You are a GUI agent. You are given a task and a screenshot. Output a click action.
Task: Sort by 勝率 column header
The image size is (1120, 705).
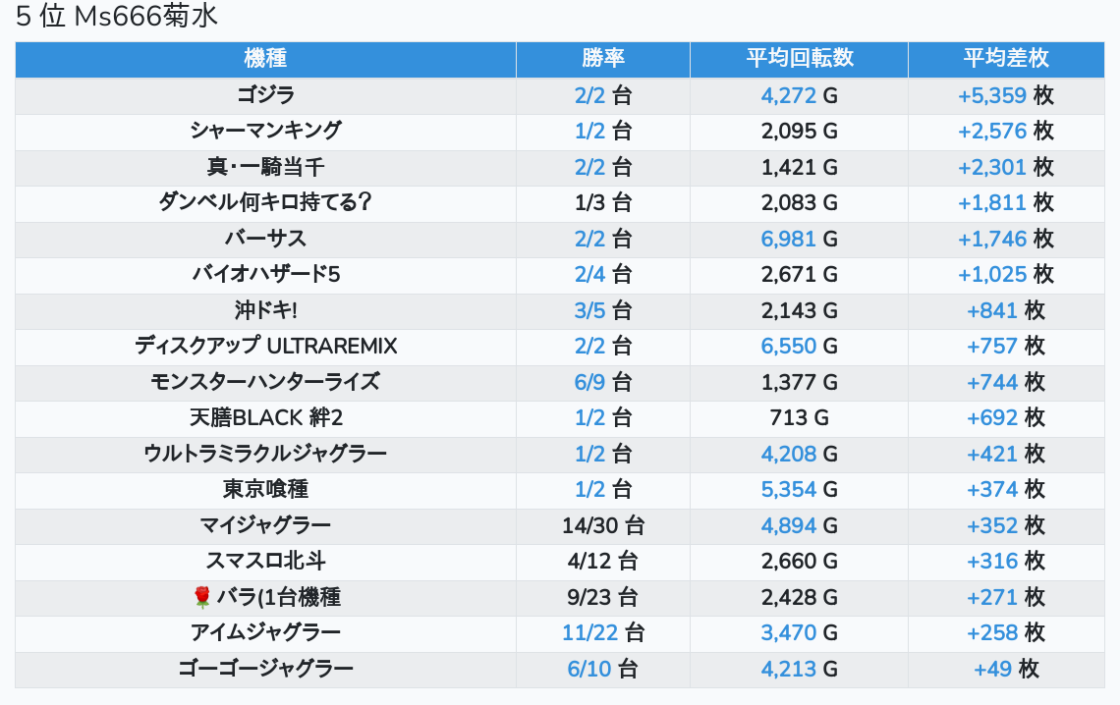(602, 59)
